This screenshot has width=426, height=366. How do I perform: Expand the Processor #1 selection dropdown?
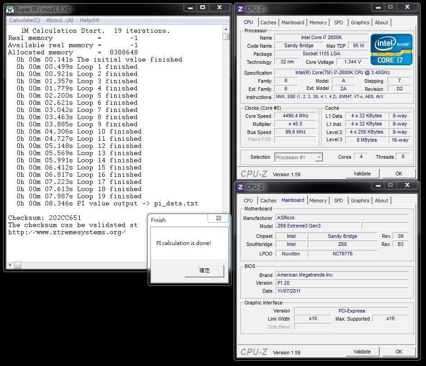(x=319, y=157)
